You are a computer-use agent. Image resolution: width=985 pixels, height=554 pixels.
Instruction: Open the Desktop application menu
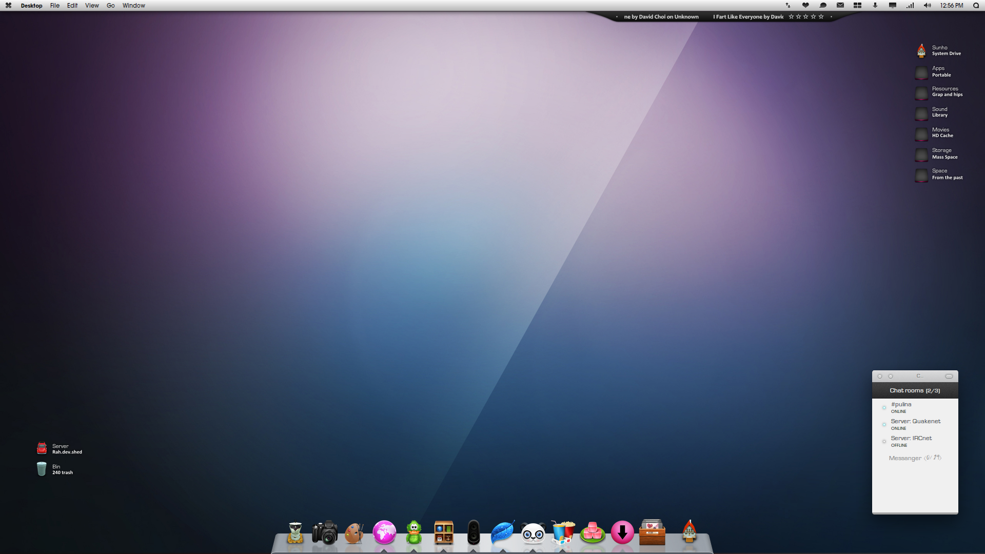[31, 6]
